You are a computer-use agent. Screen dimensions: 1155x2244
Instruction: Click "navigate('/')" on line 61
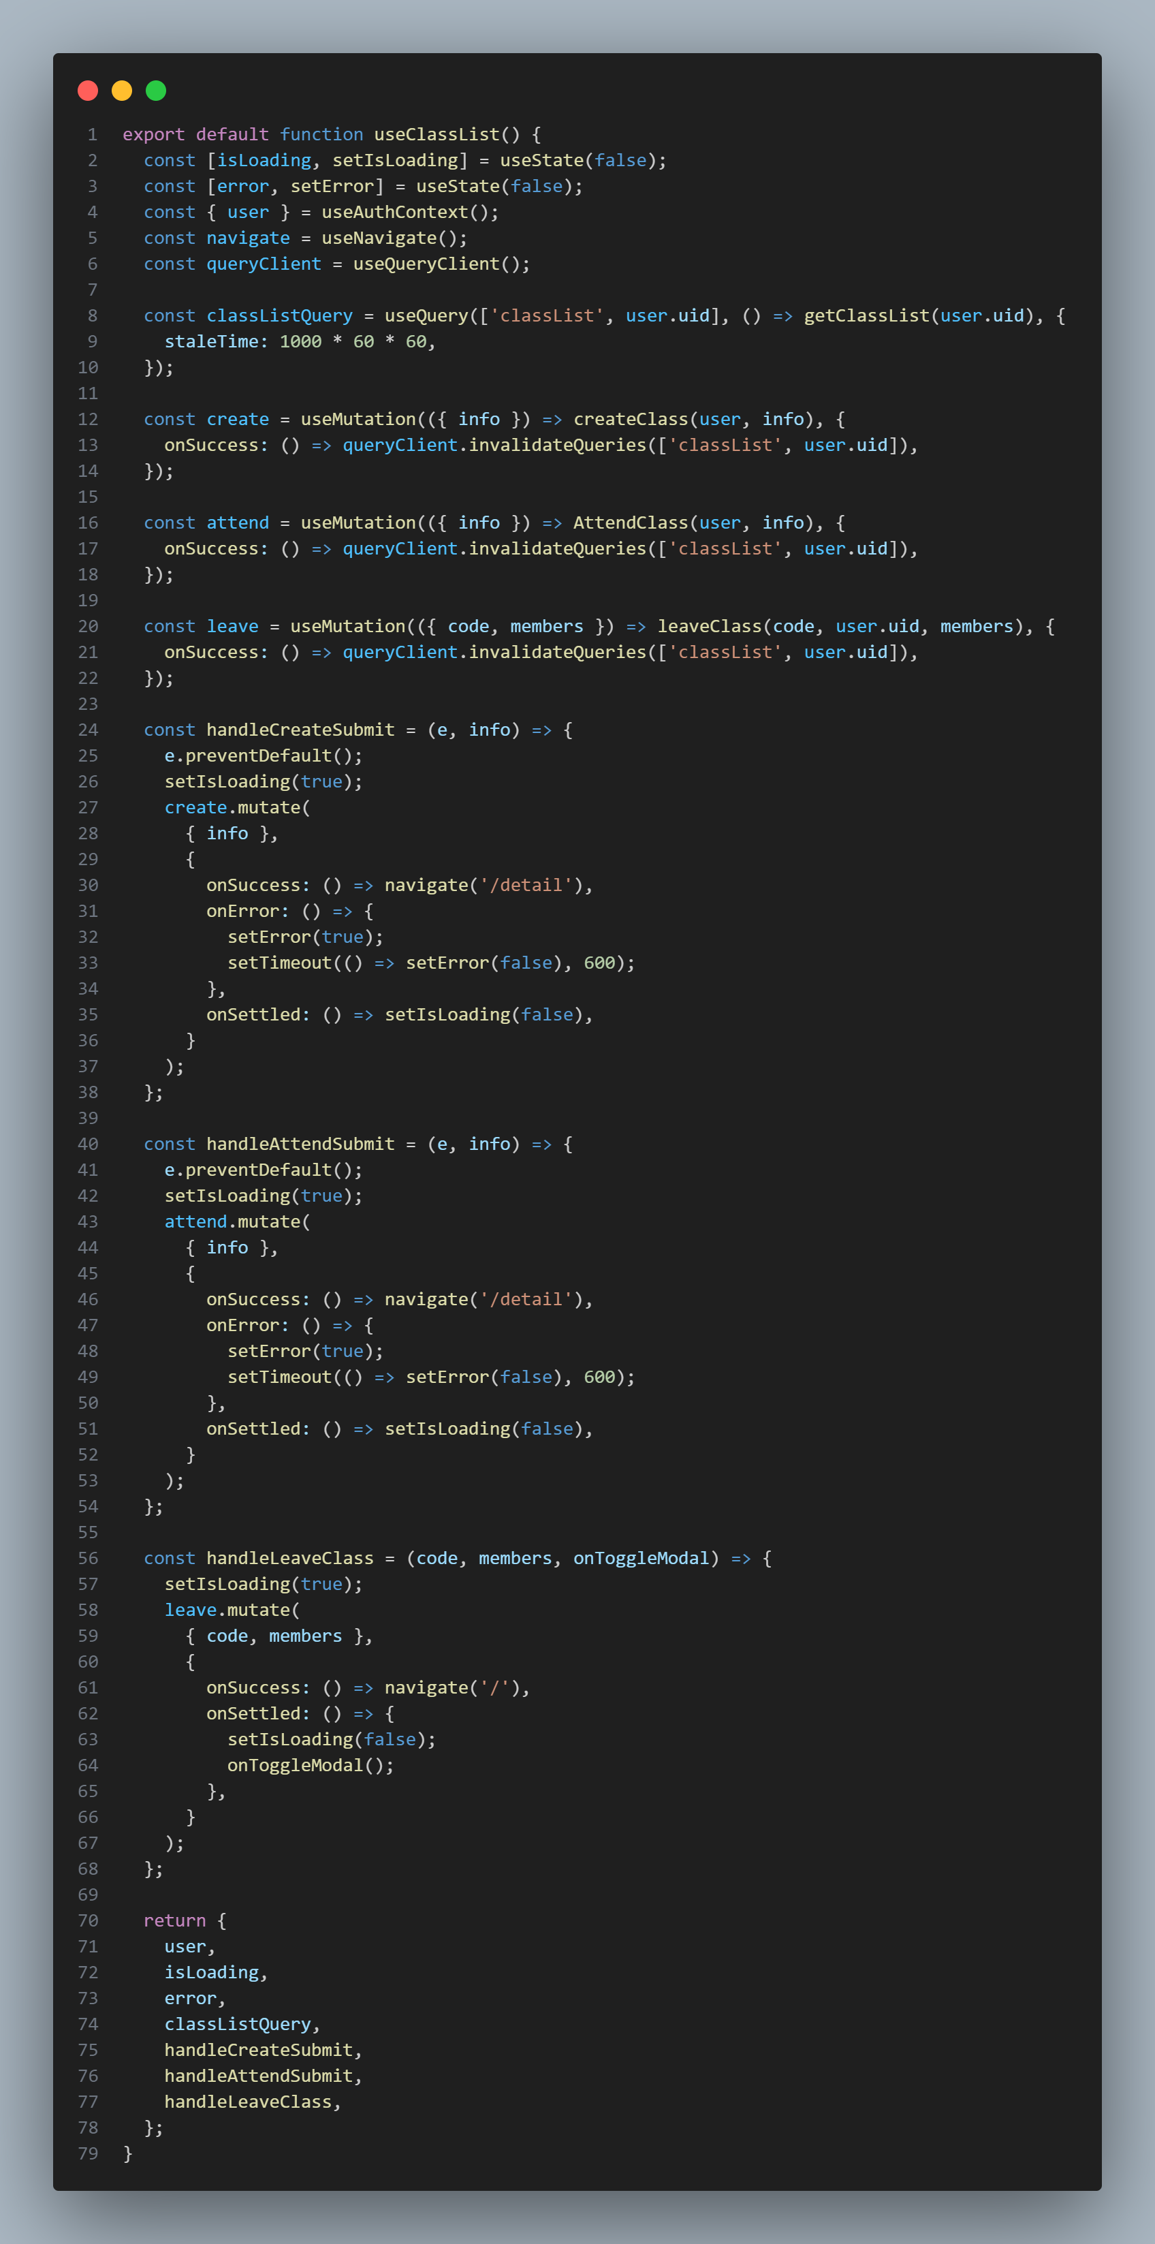(x=453, y=1687)
